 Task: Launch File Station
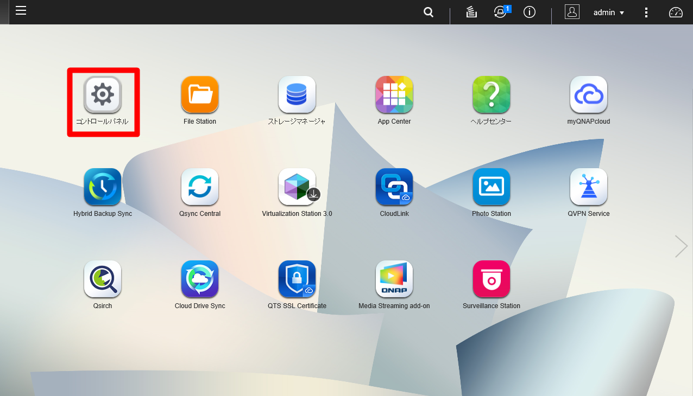click(200, 94)
